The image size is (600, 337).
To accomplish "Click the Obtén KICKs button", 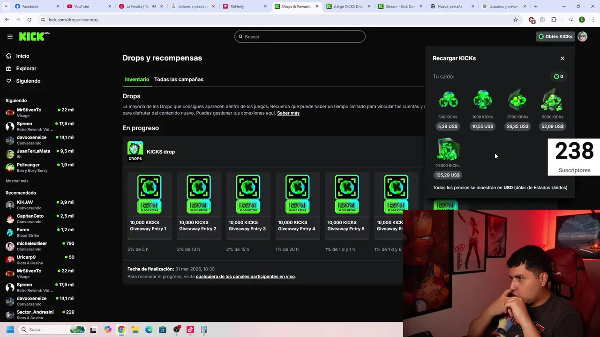I will tap(555, 37).
